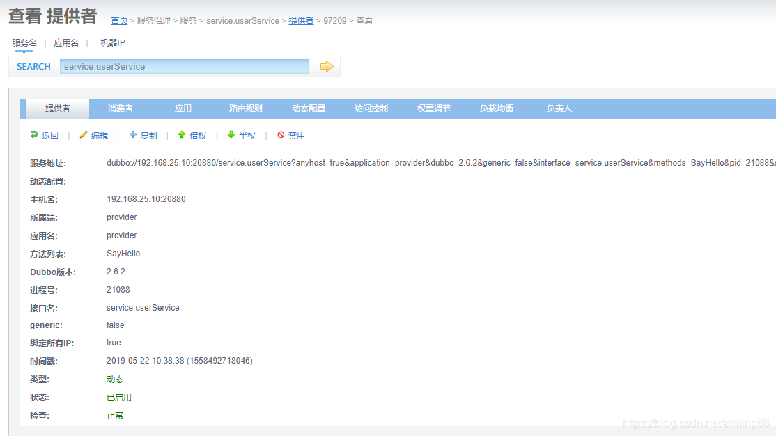Screen dimensions: 776x436
Task: Click the 半权 link
Action: click(247, 136)
